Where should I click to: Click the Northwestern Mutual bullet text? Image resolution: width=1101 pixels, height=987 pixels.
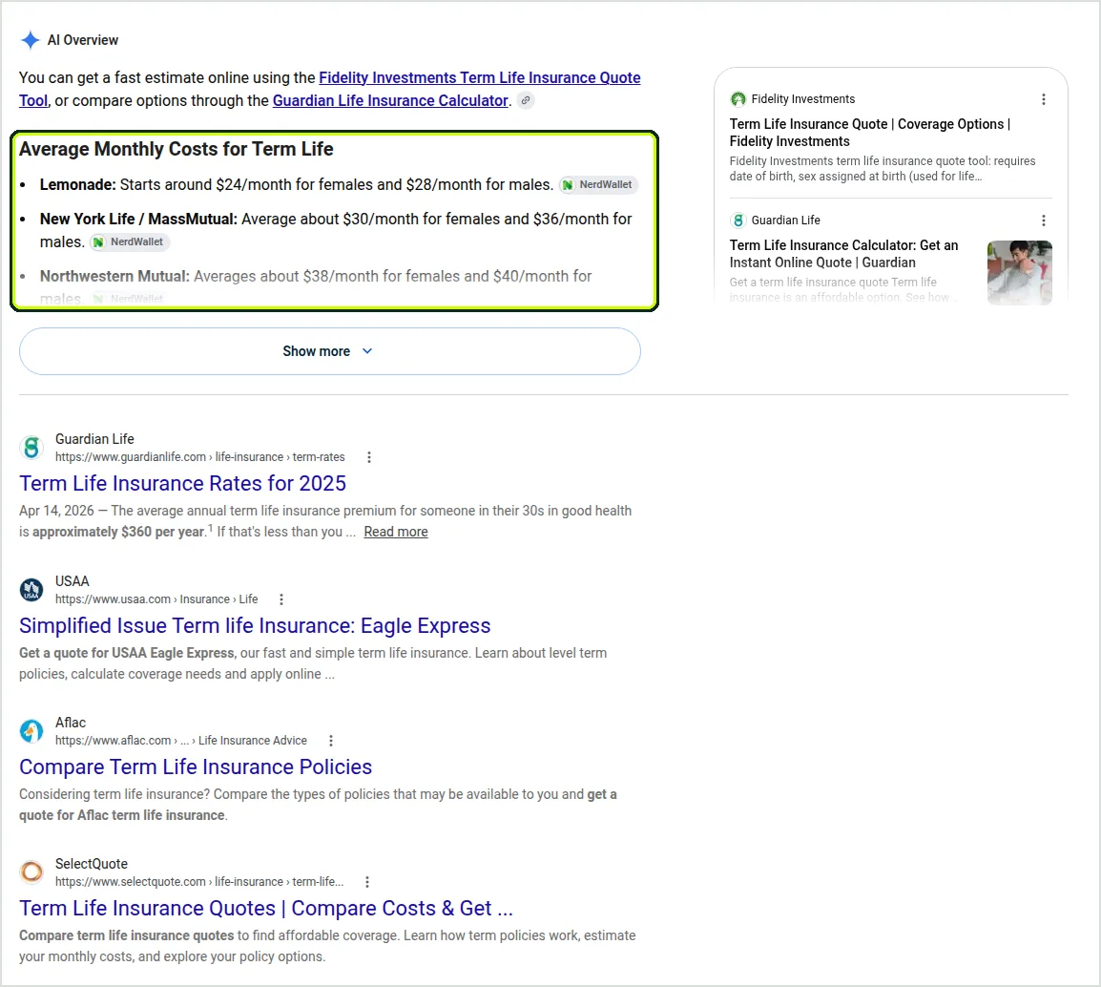click(316, 287)
